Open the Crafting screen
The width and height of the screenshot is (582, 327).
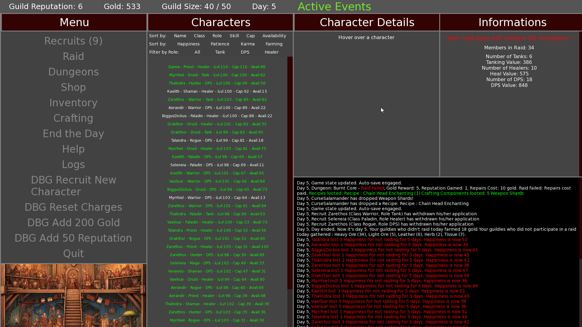tap(73, 118)
